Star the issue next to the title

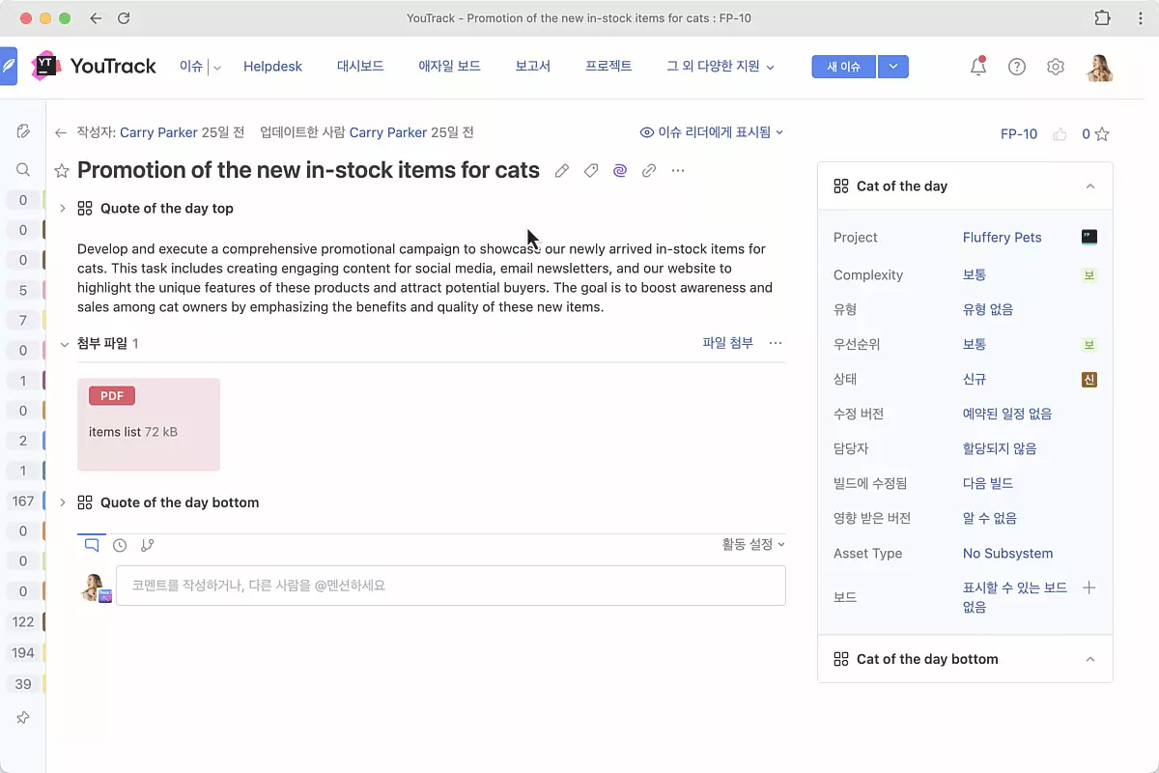click(62, 171)
